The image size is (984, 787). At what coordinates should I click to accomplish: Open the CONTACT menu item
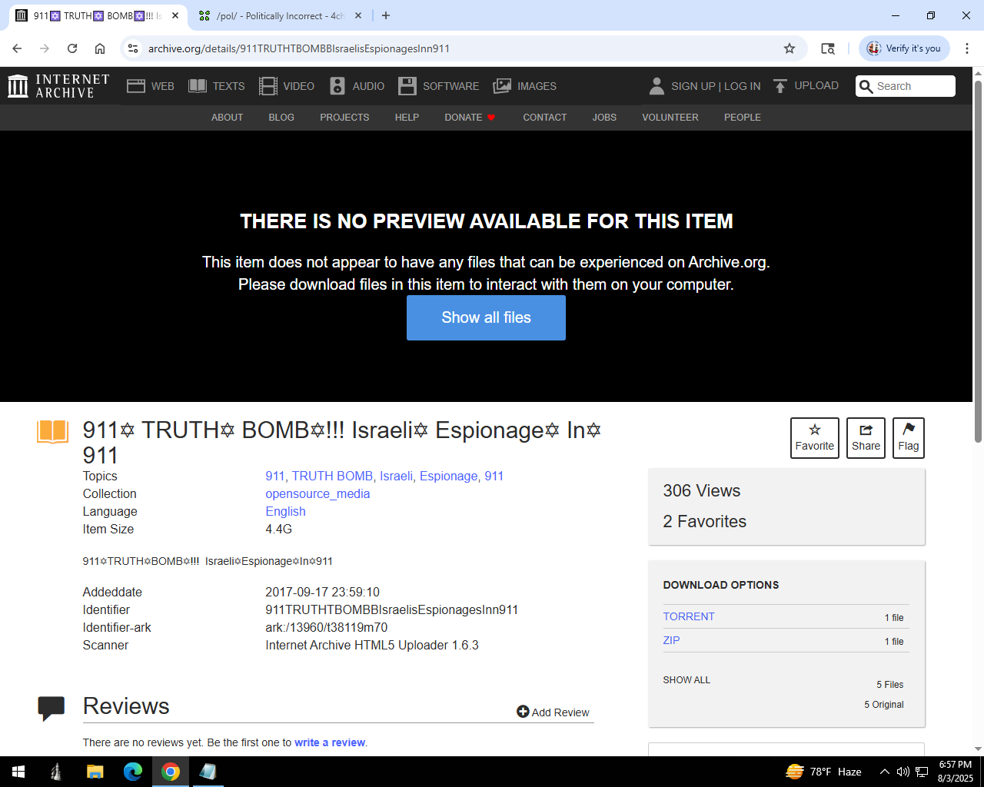coord(544,118)
